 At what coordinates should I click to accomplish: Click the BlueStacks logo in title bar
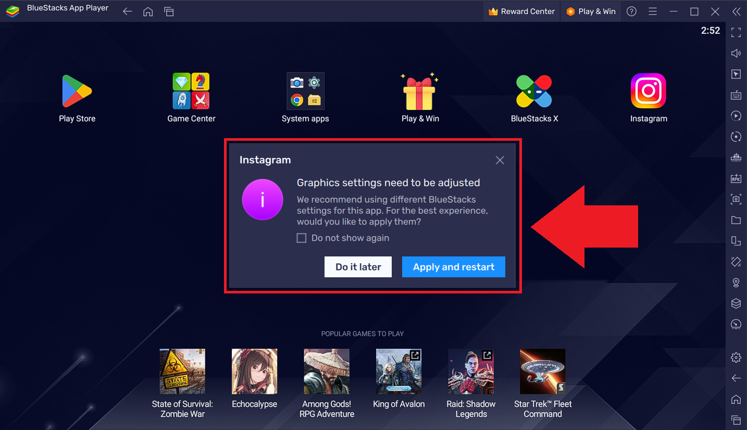click(x=13, y=11)
